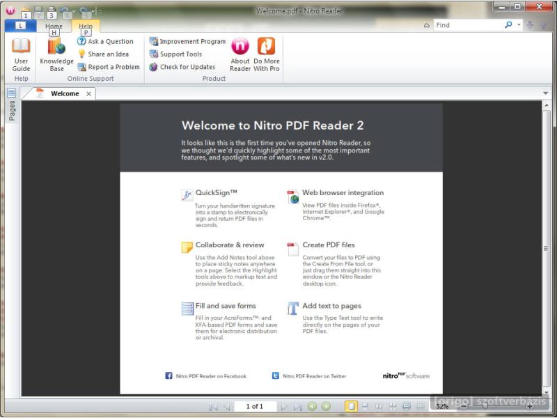Open the quick access toolbar customize dropdown

(100, 11)
